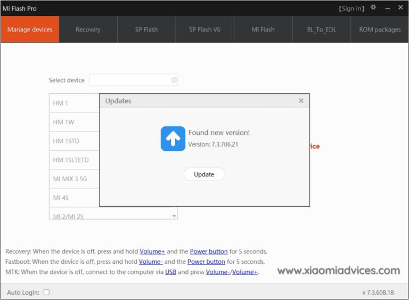This screenshot has width=409, height=300.
Task: Click Volume- link in the MTK line
Action: point(218,272)
